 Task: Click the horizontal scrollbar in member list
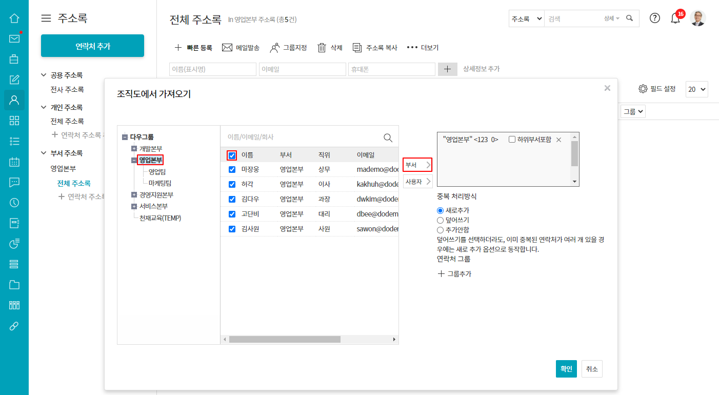coord(285,340)
